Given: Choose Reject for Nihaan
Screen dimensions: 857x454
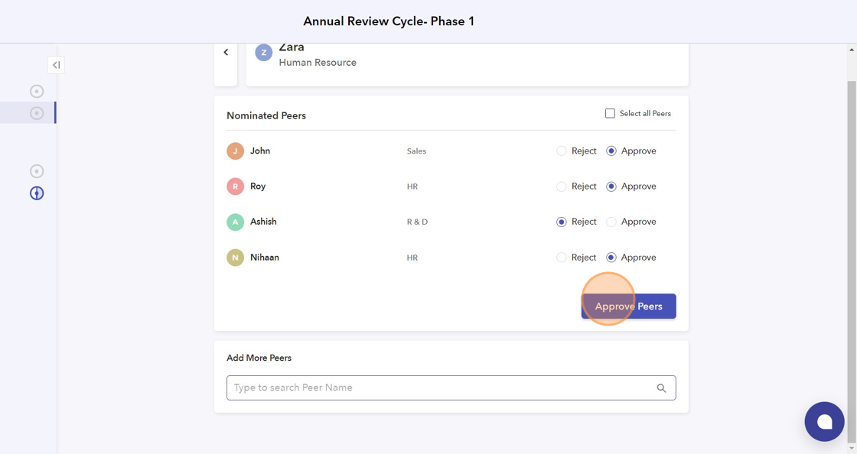Looking at the screenshot, I should tap(562, 258).
